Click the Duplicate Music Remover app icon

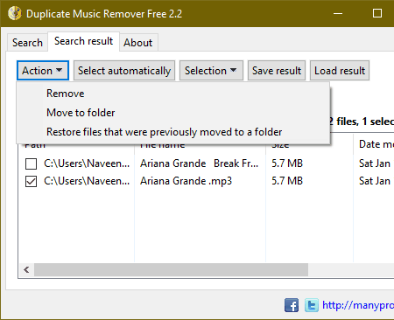pyautogui.click(x=14, y=13)
